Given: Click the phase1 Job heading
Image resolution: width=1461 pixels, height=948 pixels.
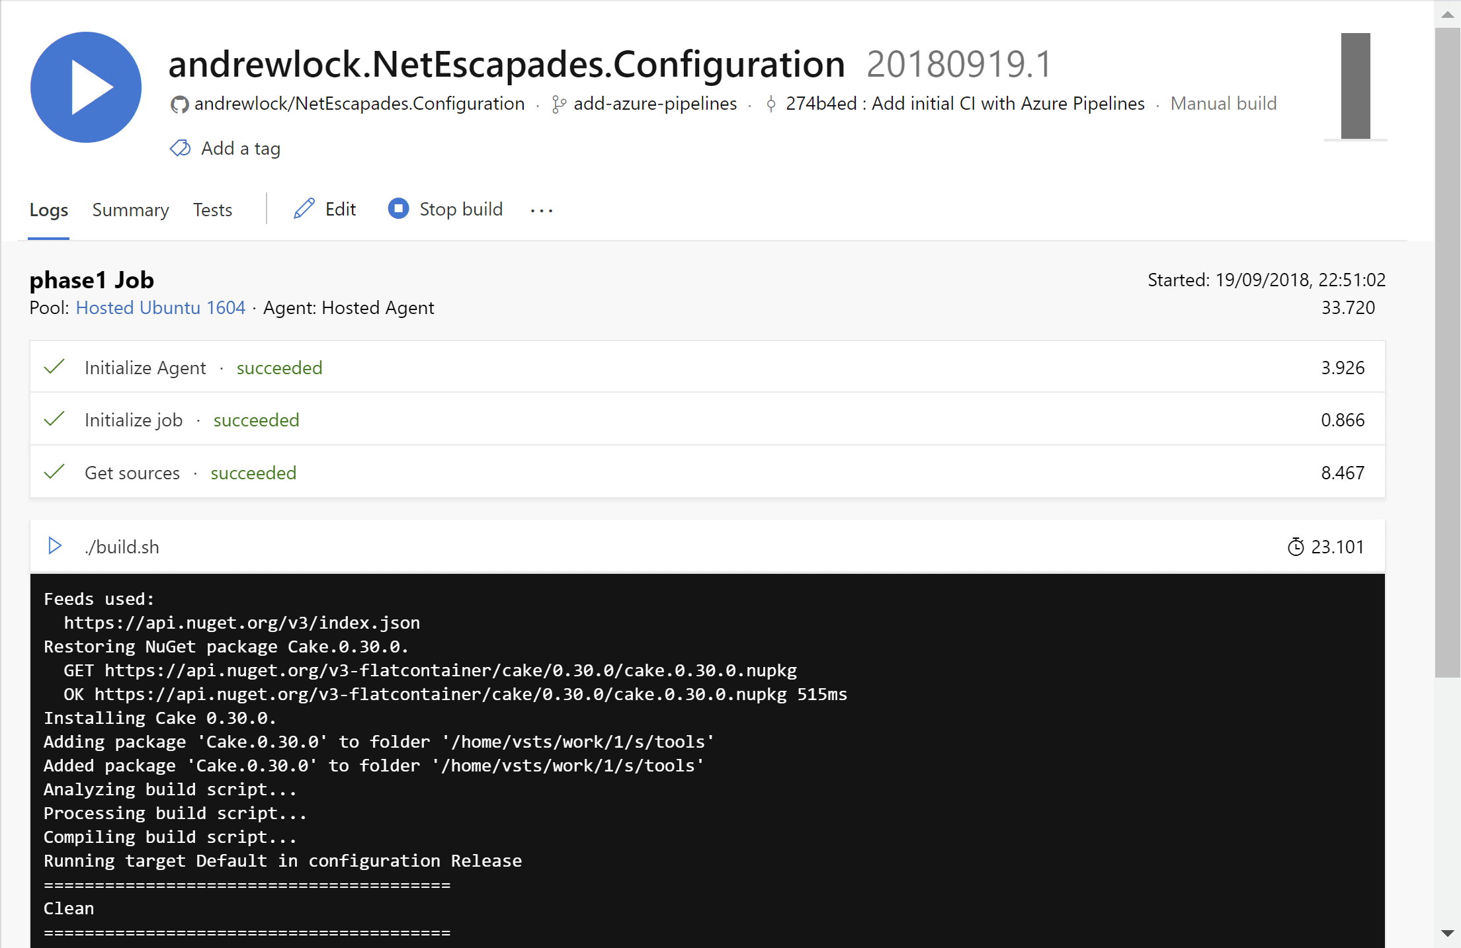Looking at the screenshot, I should point(92,280).
